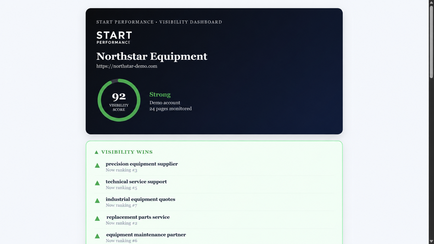Viewport: 434px width, 244px height.
Task: Click the 'precision equipment supplier' keyword
Action: [142, 164]
